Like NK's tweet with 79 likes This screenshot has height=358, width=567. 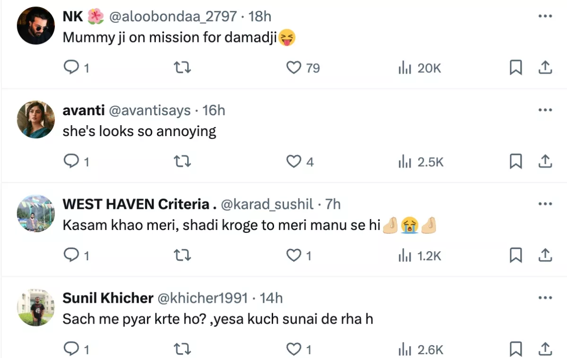[x=294, y=68]
